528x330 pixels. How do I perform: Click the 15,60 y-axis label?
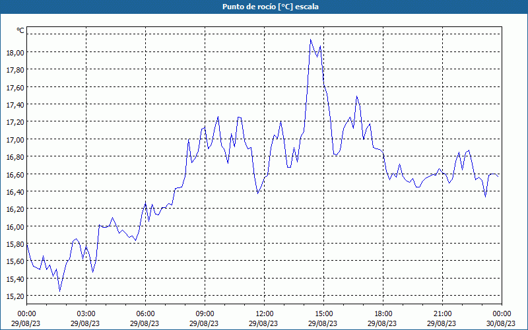pos(15,261)
